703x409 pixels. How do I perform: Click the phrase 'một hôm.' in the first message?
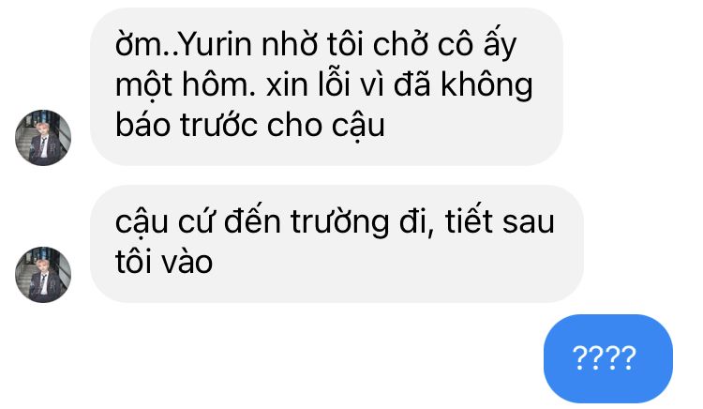186,85
